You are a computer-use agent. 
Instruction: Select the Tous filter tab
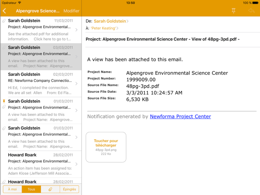coord(32,189)
